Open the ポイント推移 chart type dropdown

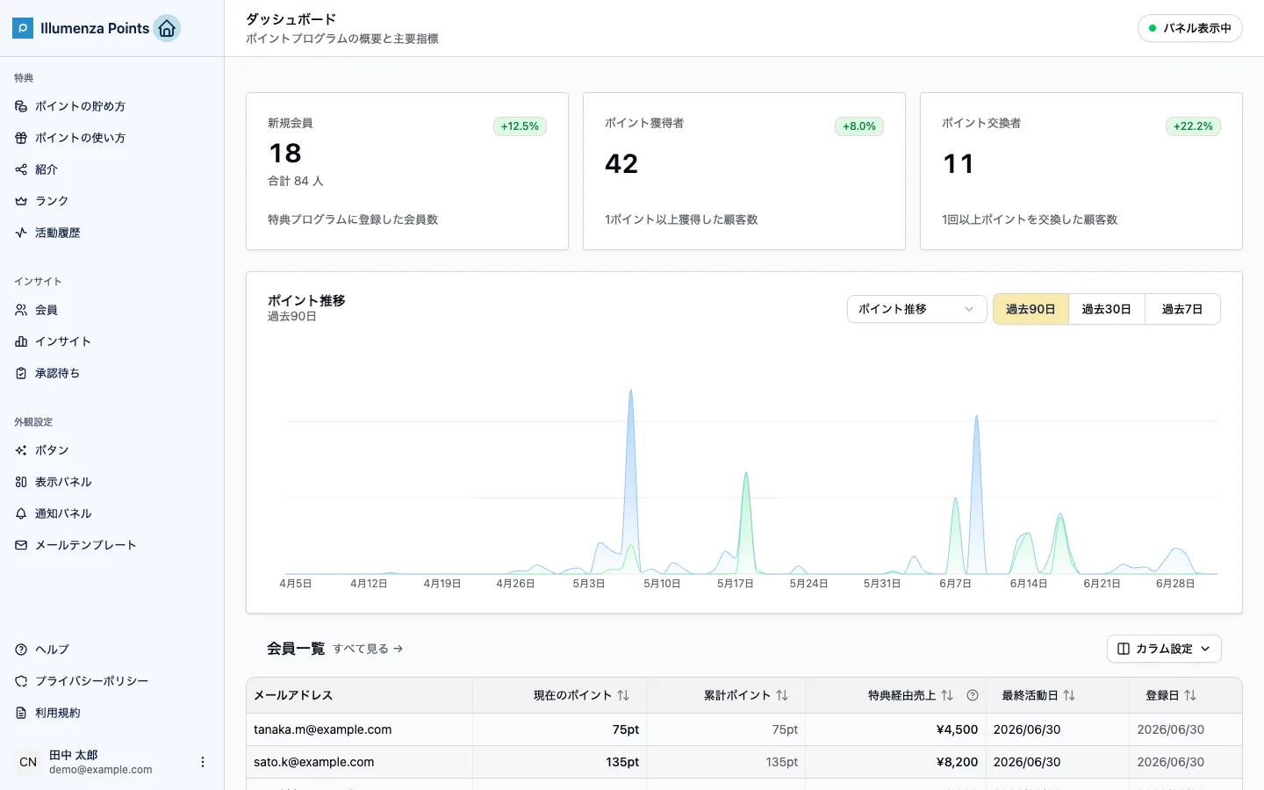916,309
